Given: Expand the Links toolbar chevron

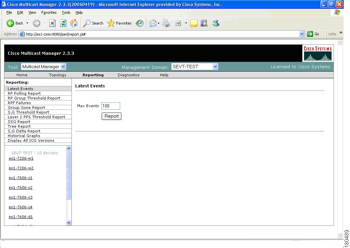Looking at the screenshot, I should 341,33.
